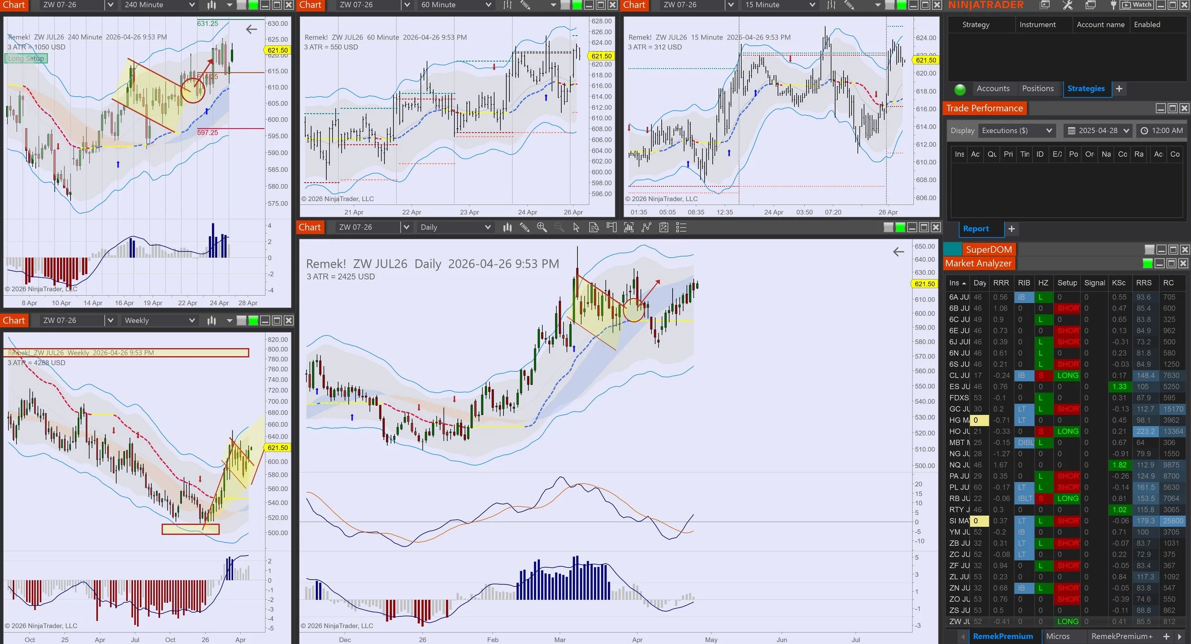
Task: Select the Draw pencil tool on the Daily chart
Action: tap(525, 228)
